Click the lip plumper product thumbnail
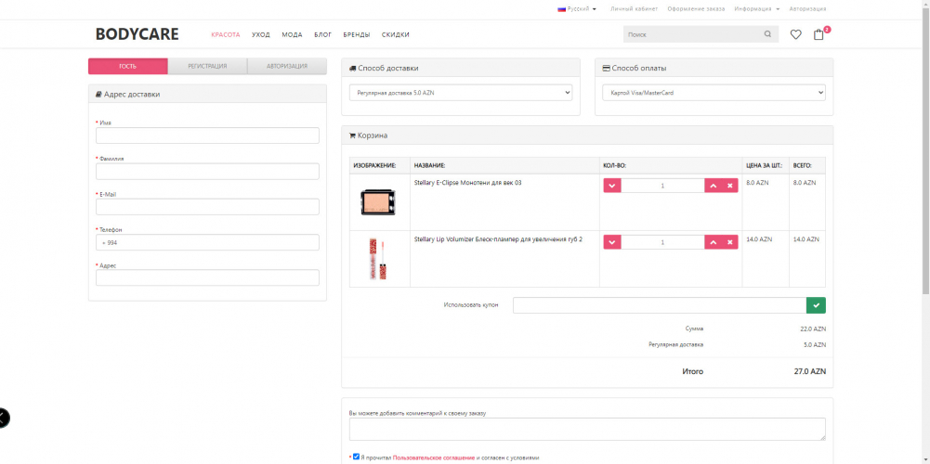930x464 pixels. click(x=378, y=258)
